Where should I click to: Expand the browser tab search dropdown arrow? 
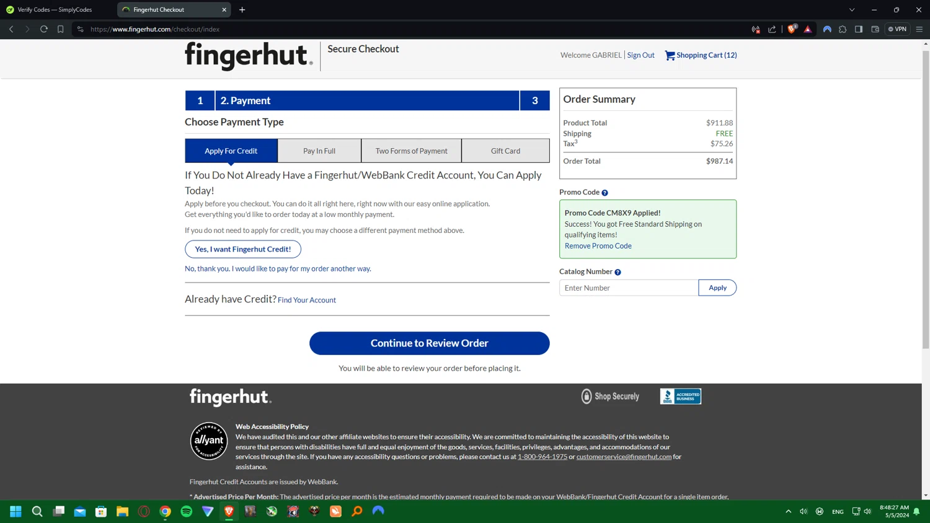coord(852,9)
